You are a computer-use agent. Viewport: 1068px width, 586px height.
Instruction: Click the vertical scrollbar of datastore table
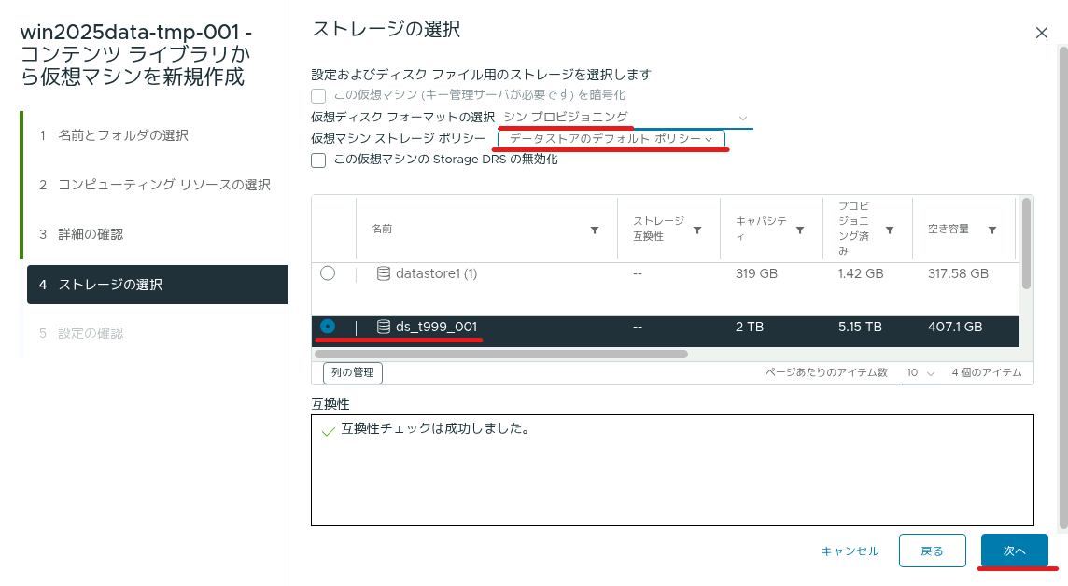tap(1026, 244)
